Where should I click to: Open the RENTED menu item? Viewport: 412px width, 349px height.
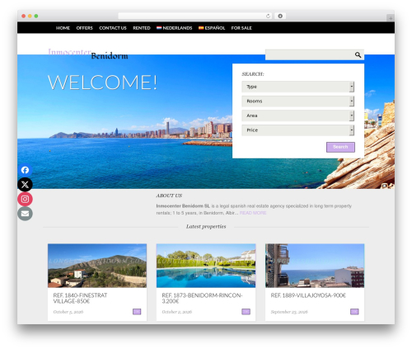tap(142, 28)
